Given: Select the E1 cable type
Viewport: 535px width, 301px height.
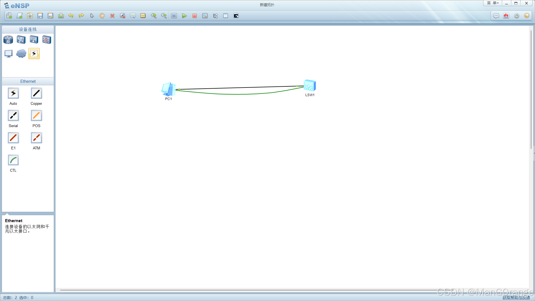Looking at the screenshot, I should [x=13, y=138].
